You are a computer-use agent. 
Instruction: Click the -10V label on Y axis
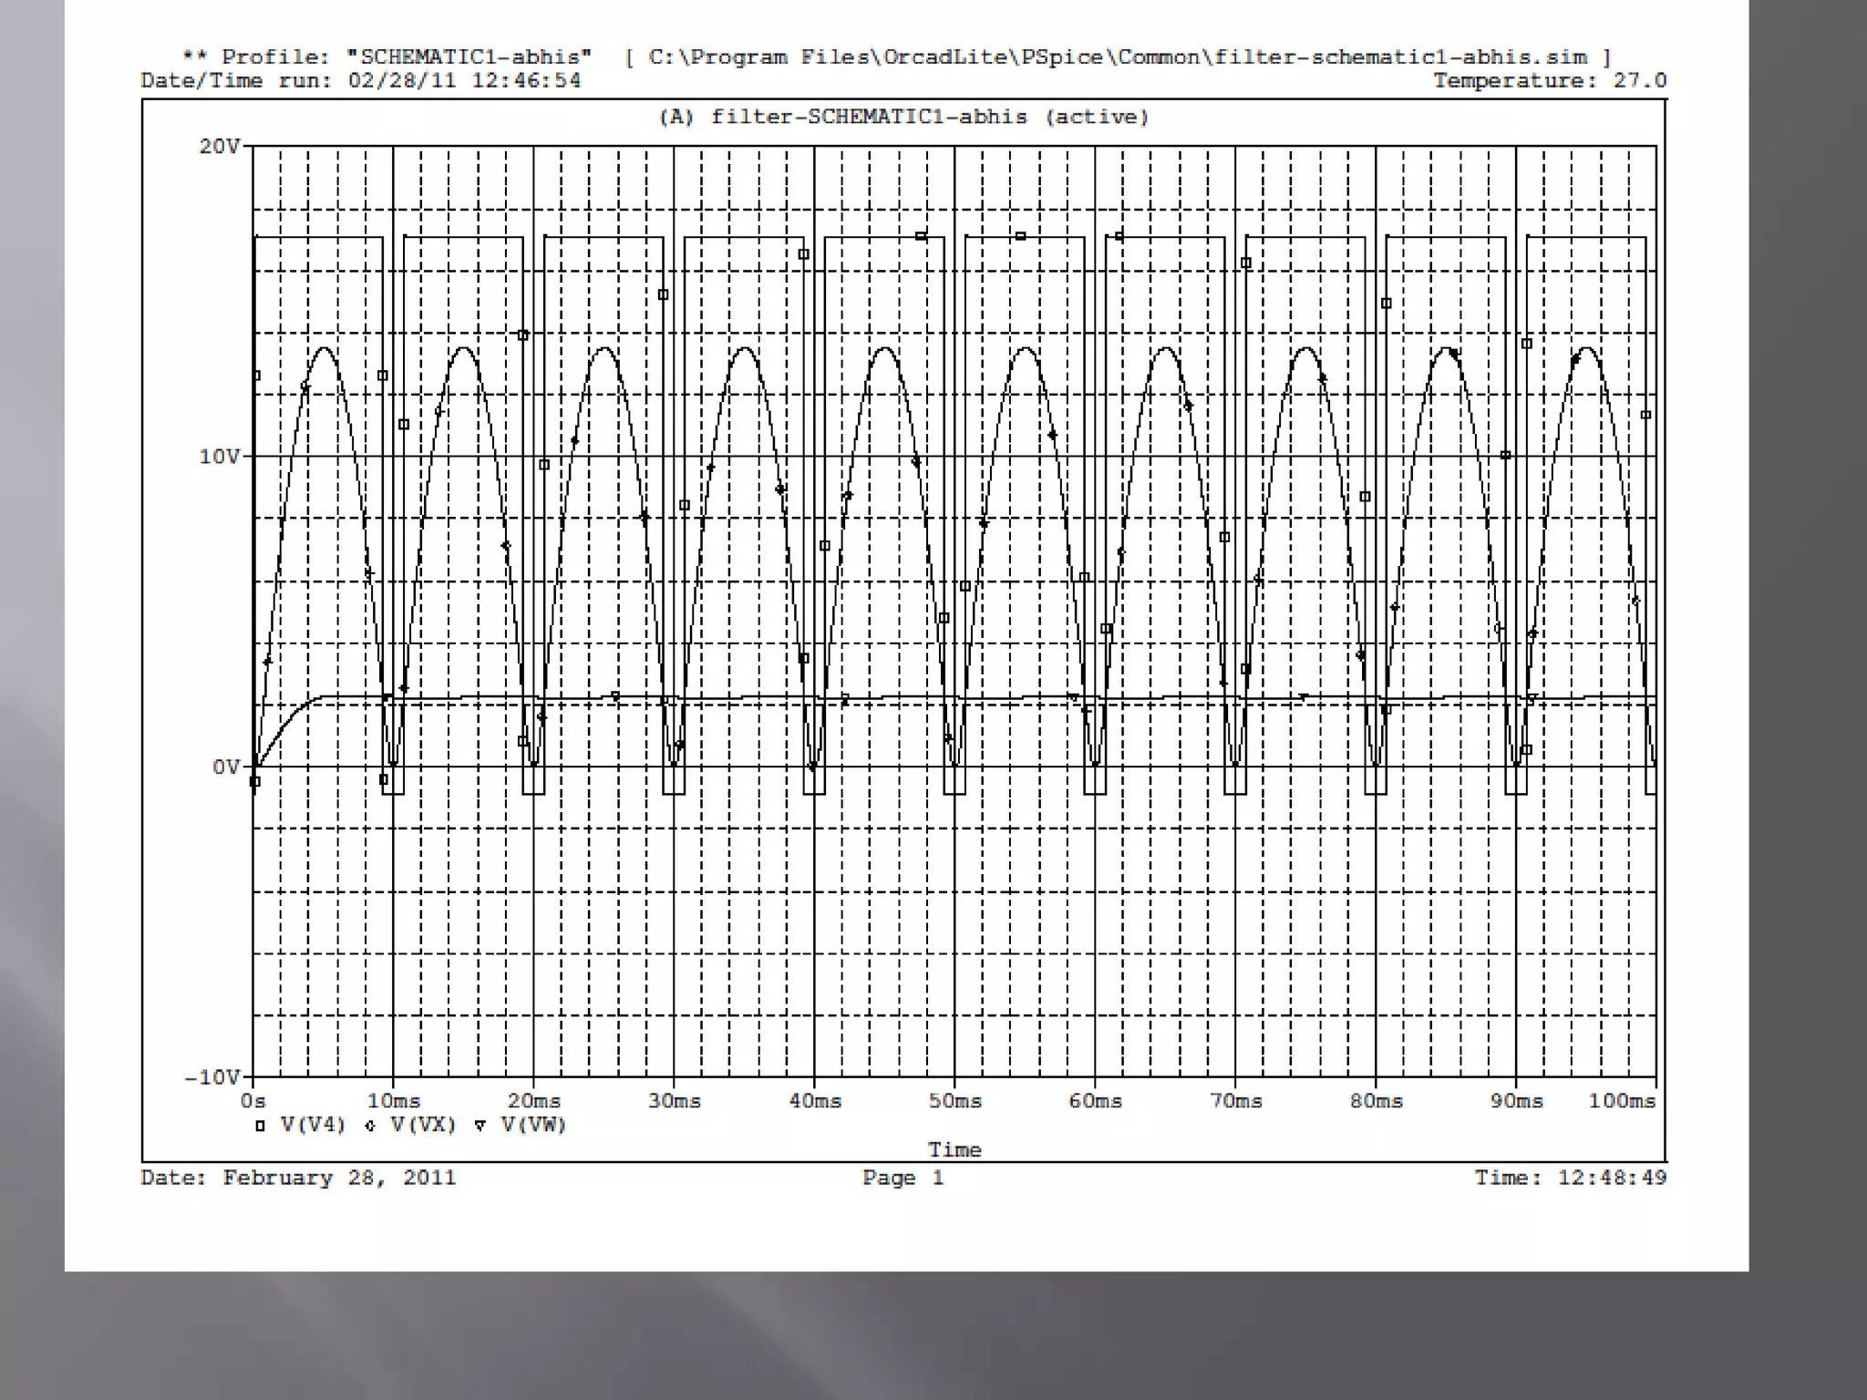click(213, 1077)
